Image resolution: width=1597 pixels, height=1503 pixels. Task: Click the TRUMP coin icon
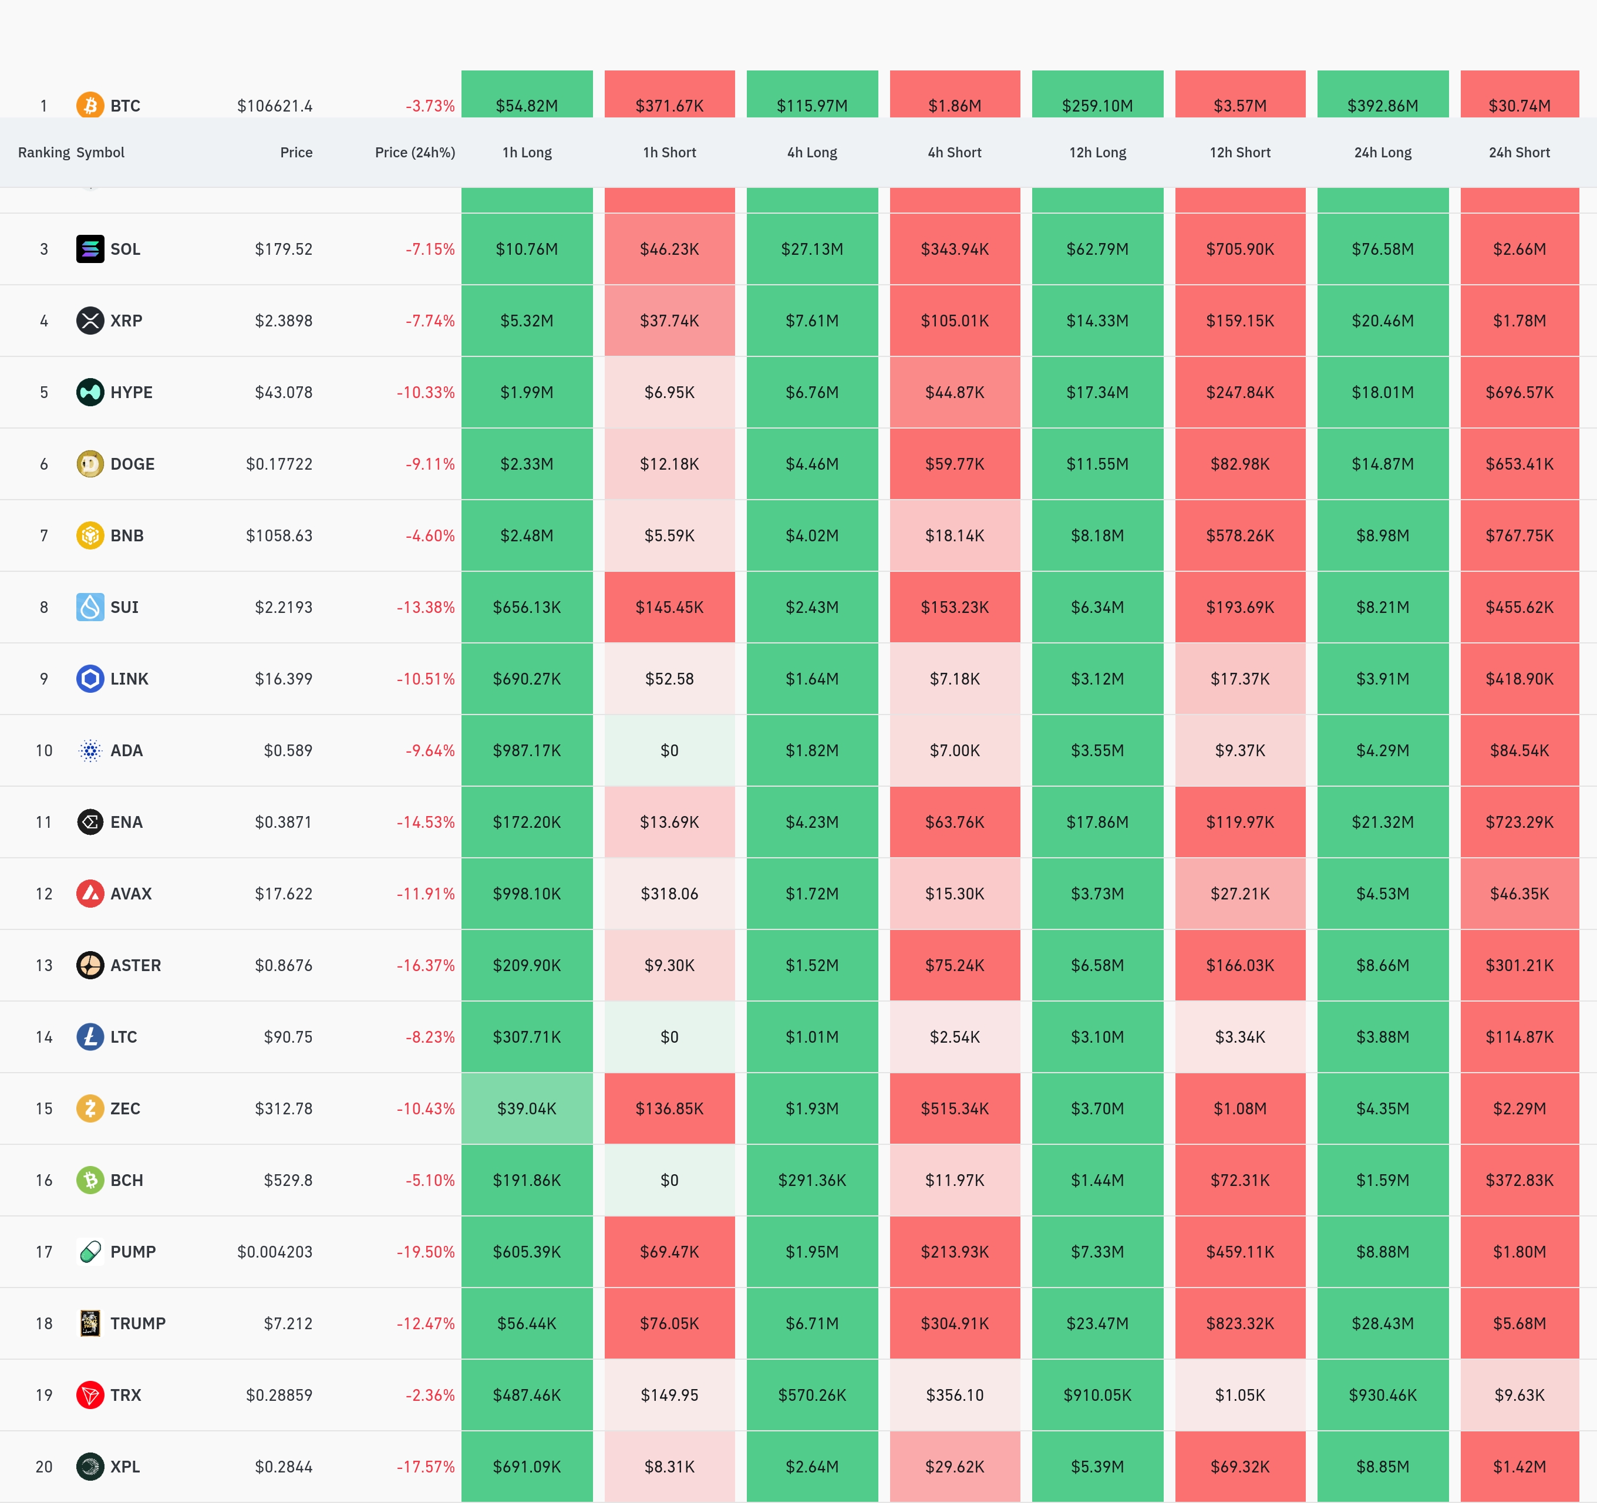point(90,1323)
